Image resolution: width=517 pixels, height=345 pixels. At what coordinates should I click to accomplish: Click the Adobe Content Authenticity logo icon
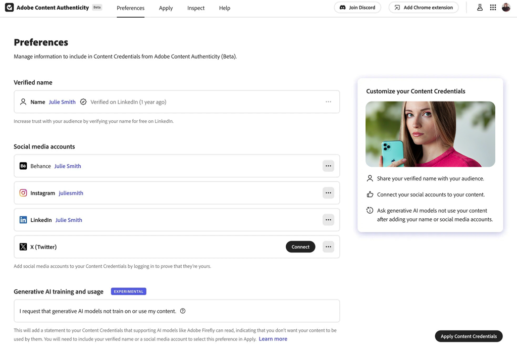[9, 7]
